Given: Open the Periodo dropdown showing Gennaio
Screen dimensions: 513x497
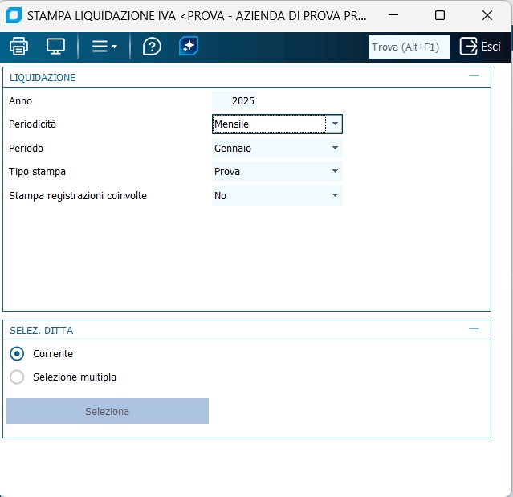Looking at the screenshot, I should (334, 148).
